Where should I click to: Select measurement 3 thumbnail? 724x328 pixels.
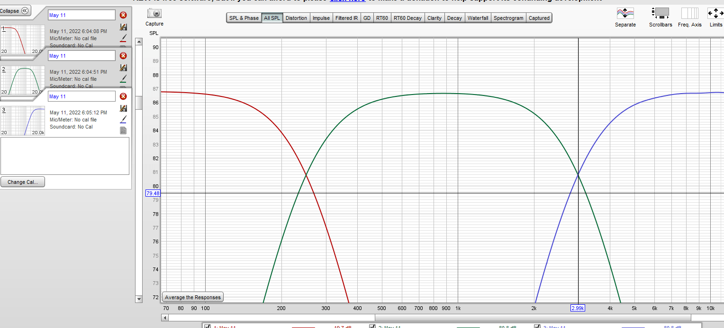23,121
